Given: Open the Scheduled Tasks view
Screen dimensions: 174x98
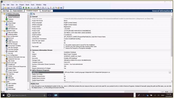Looking at the screenshot, I should coord(13,51).
